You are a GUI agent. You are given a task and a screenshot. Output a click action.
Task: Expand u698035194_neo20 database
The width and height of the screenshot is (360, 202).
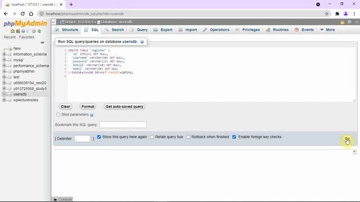(4, 82)
